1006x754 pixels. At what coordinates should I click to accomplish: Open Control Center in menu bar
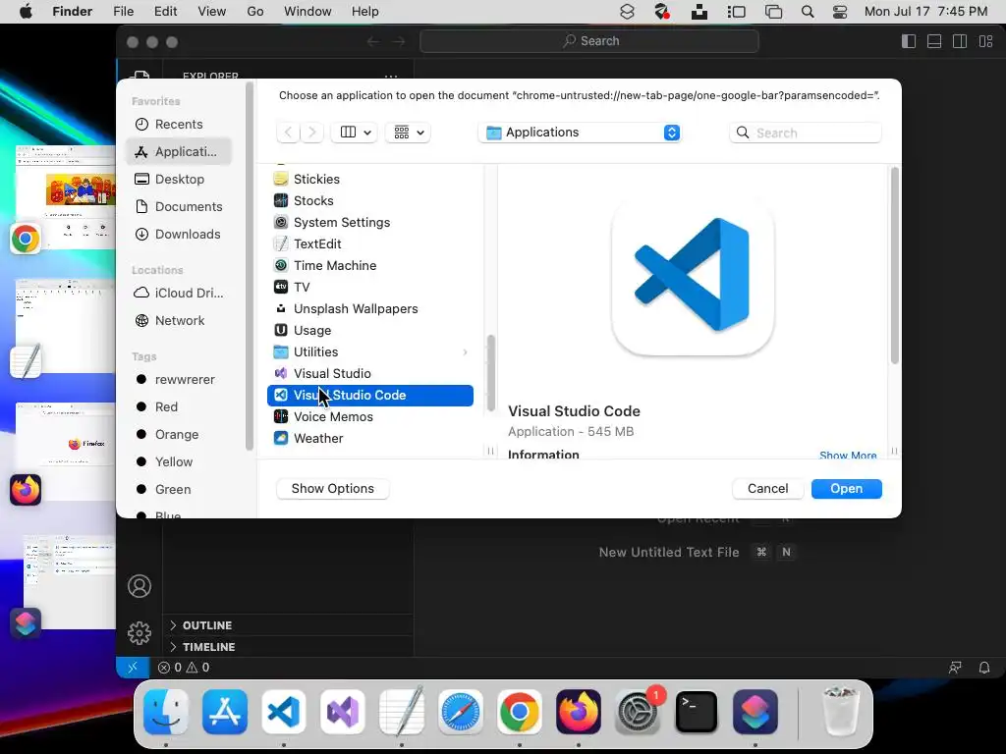click(840, 12)
